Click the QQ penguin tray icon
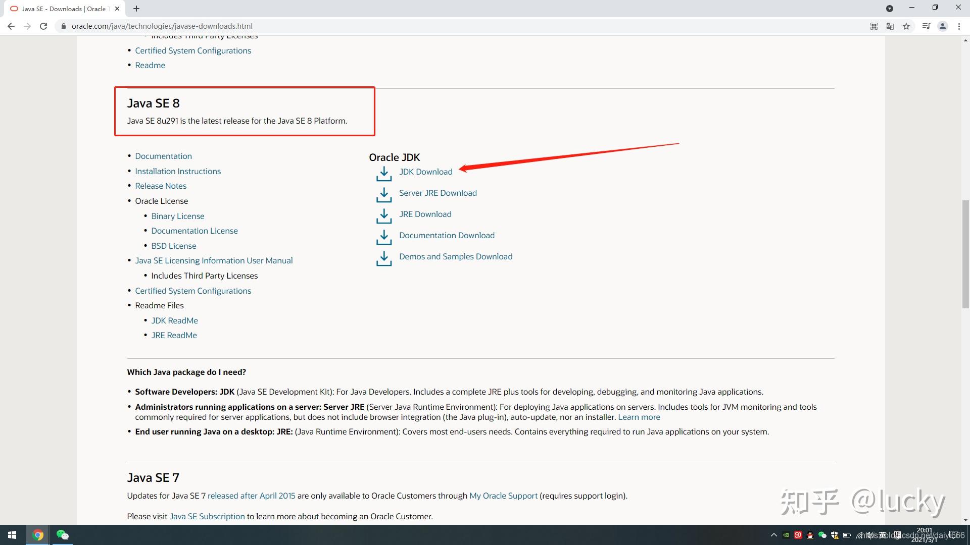Image resolution: width=970 pixels, height=545 pixels. click(810, 535)
